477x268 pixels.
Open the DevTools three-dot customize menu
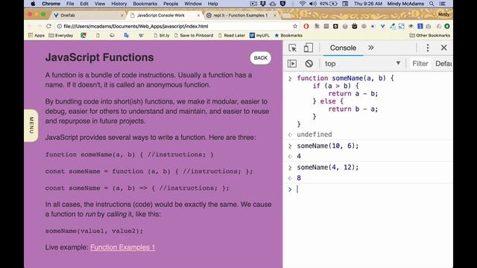(428, 48)
